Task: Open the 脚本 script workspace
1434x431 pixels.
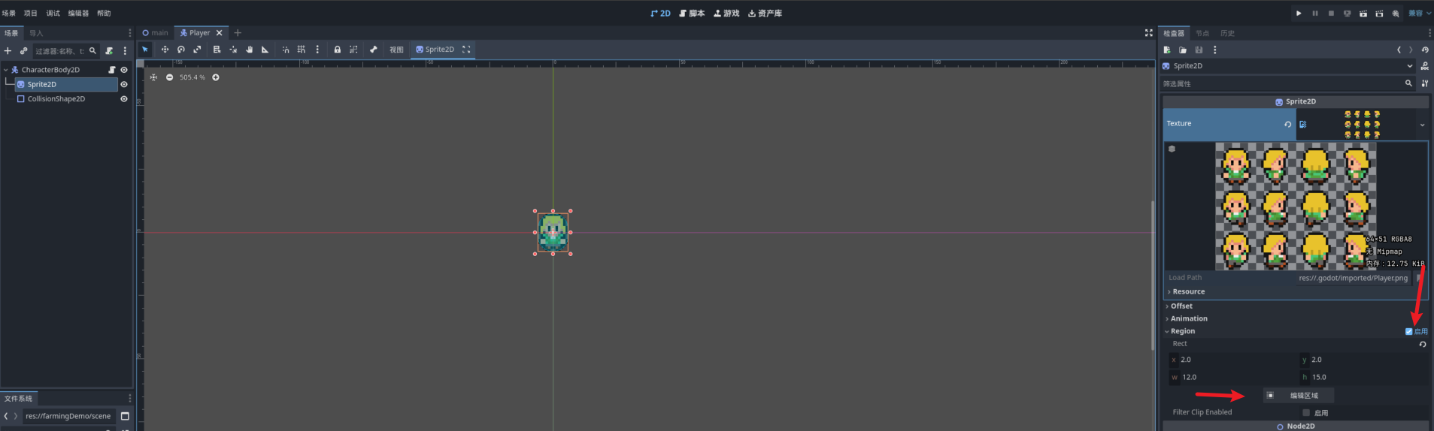Action: click(x=692, y=14)
